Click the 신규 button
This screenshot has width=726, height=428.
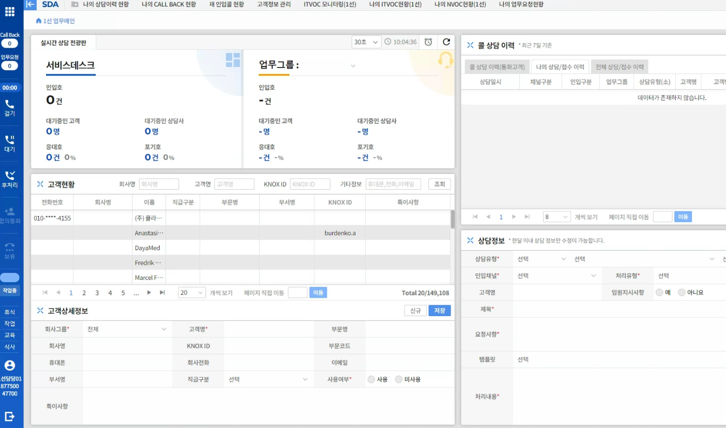click(x=415, y=311)
